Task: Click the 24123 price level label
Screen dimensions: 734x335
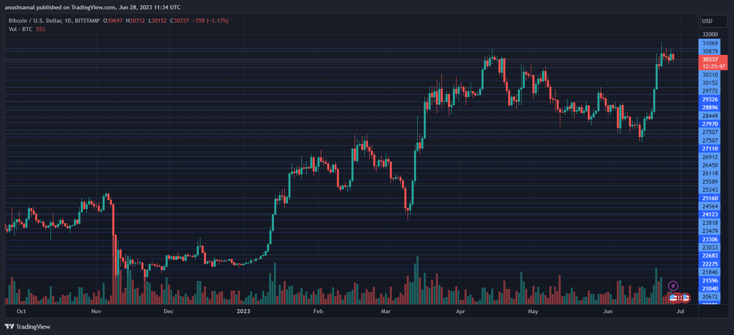Action: (710, 214)
